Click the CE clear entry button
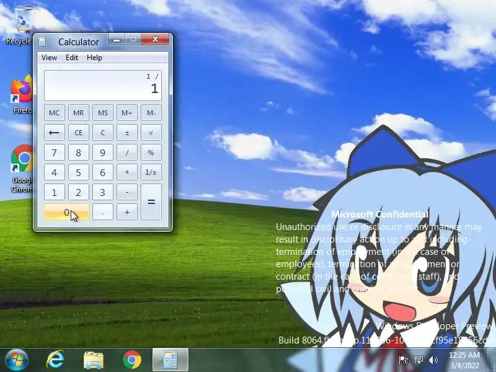 [79, 133]
